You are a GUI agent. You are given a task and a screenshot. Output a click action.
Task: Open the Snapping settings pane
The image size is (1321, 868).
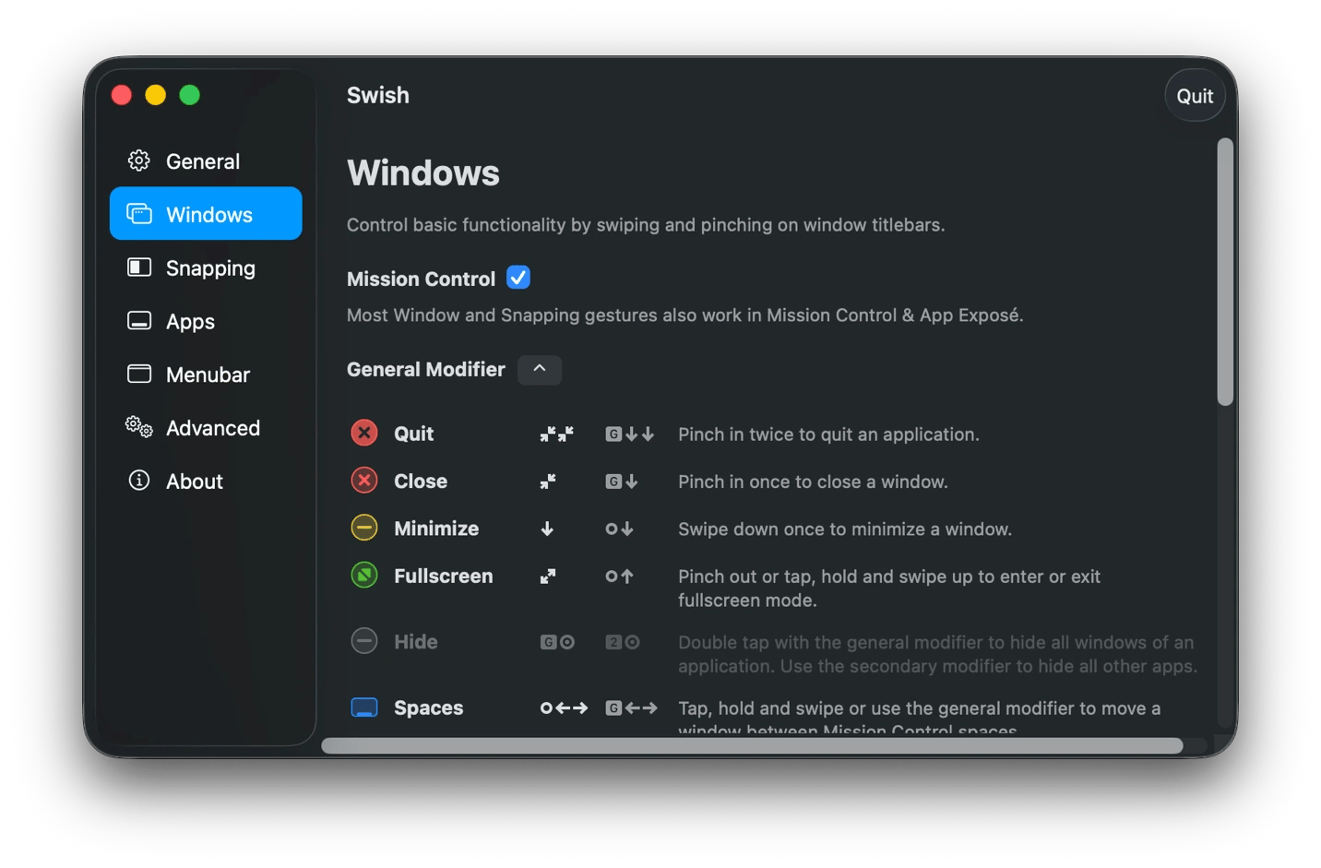coord(205,268)
